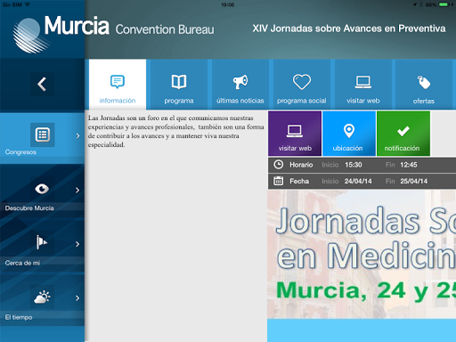Tap the back arrow in the sidebar

coord(42,84)
